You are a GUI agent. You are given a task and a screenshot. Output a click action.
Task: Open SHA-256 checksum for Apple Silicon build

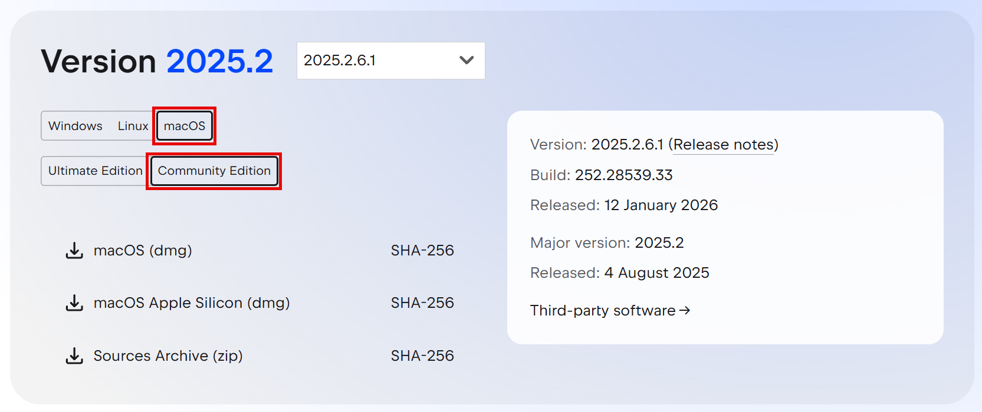(422, 303)
